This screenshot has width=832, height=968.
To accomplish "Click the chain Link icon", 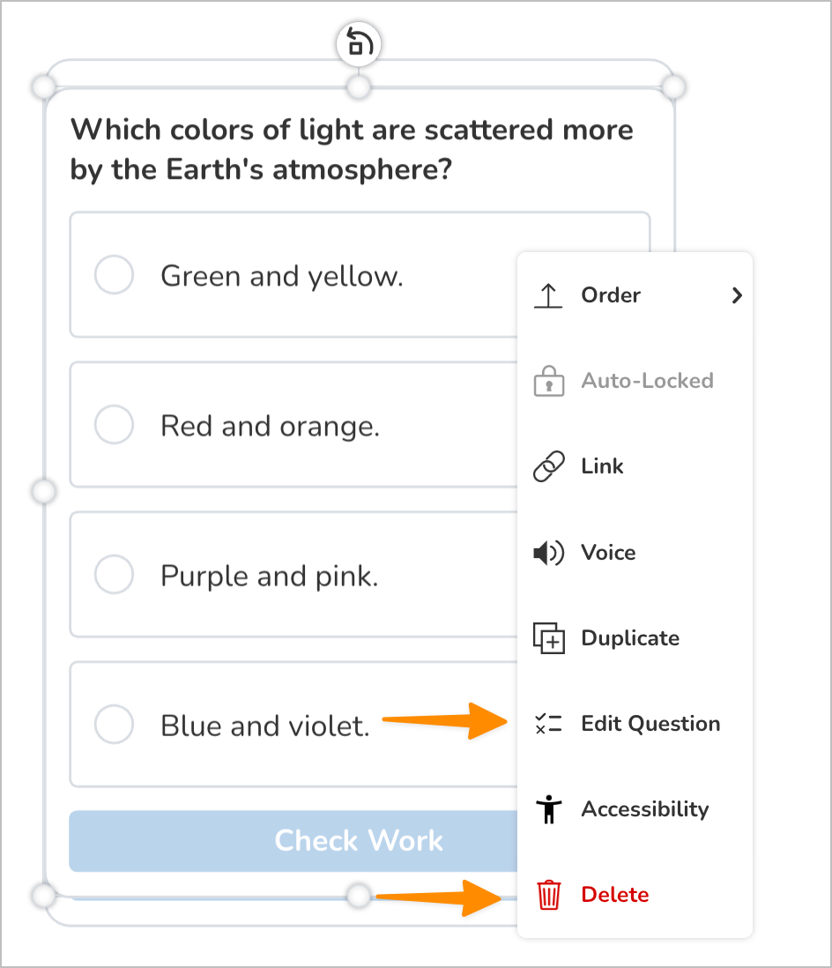I will 549,466.
